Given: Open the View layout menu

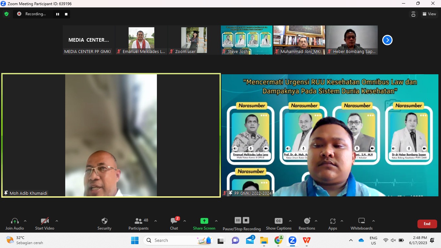Looking at the screenshot, I should point(429,14).
